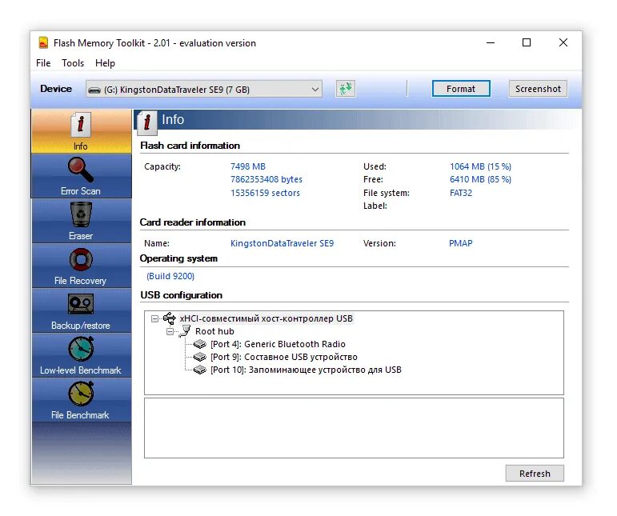This screenshot has height=516, width=617.
Task: Select Port 10 Запоминающее устройство для USB
Action: pyautogui.click(x=306, y=370)
